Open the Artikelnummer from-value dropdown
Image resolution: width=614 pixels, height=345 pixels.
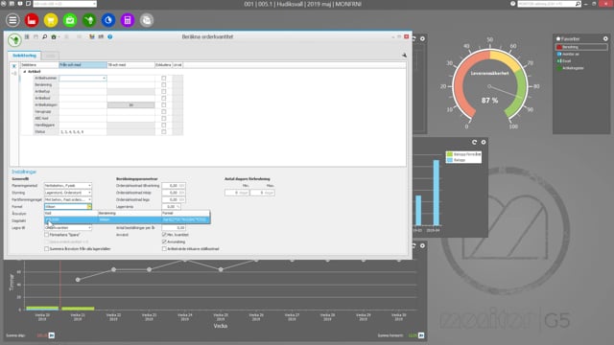[104, 79]
